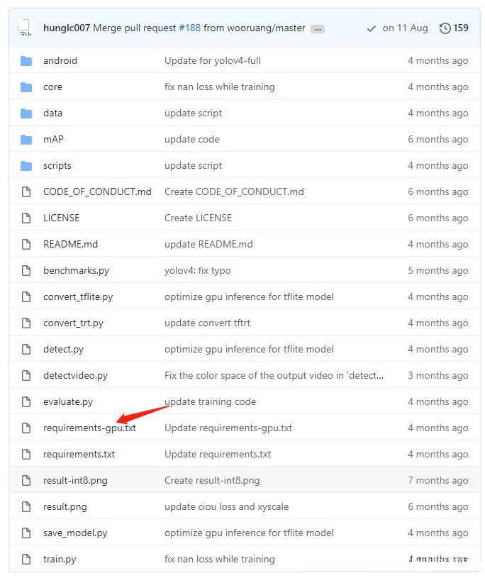Open the data folder
Viewport: 485px width, 578px height.
point(52,113)
